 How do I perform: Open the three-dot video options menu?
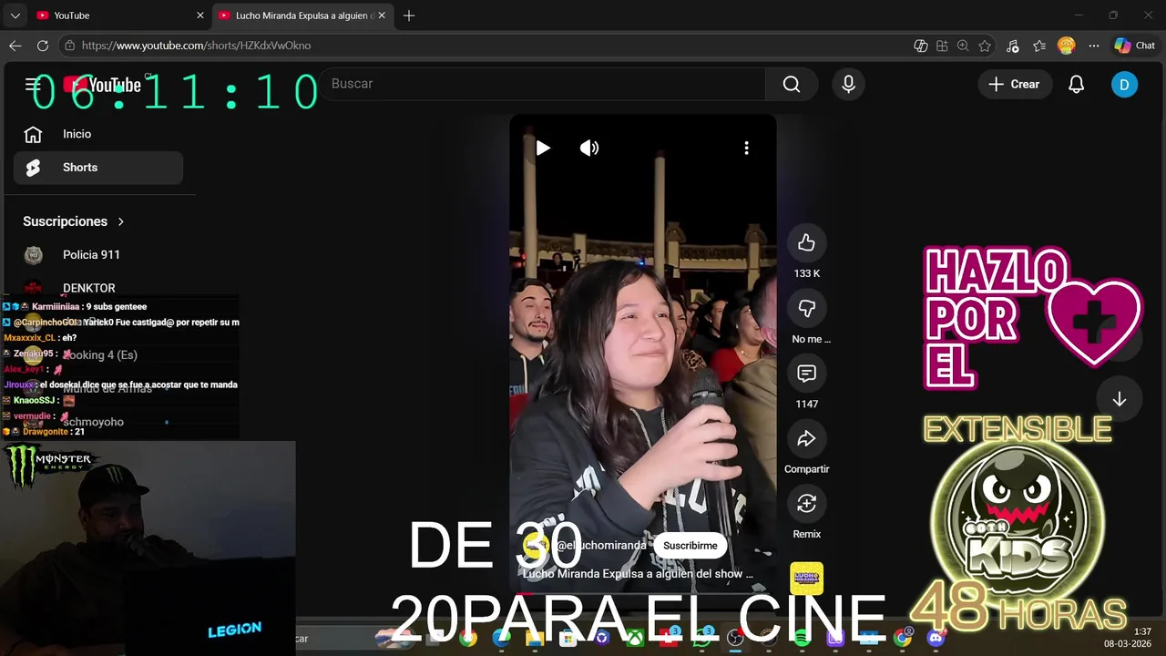746,148
